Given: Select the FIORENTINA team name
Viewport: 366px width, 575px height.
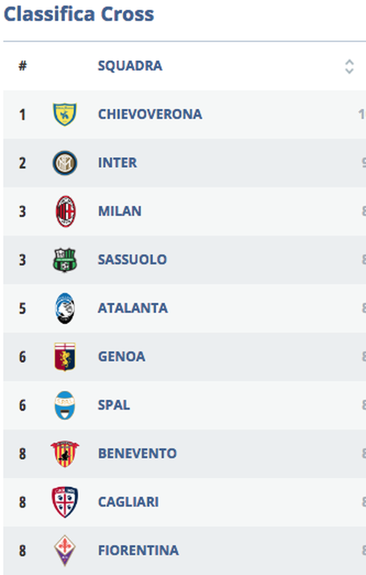Looking at the screenshot, I should tap(138, 550).
